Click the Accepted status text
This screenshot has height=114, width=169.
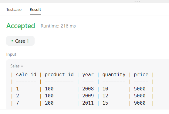[x=21, y=26]
